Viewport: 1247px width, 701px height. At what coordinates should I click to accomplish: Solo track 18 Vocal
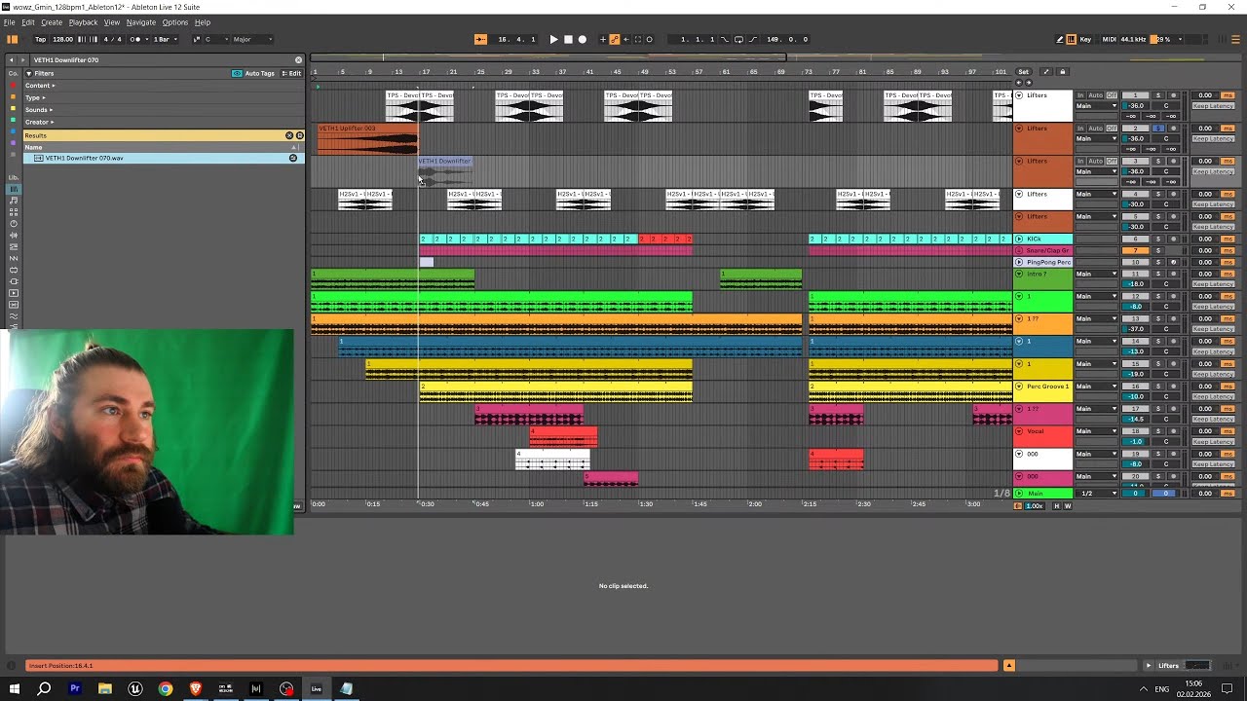1158,431
